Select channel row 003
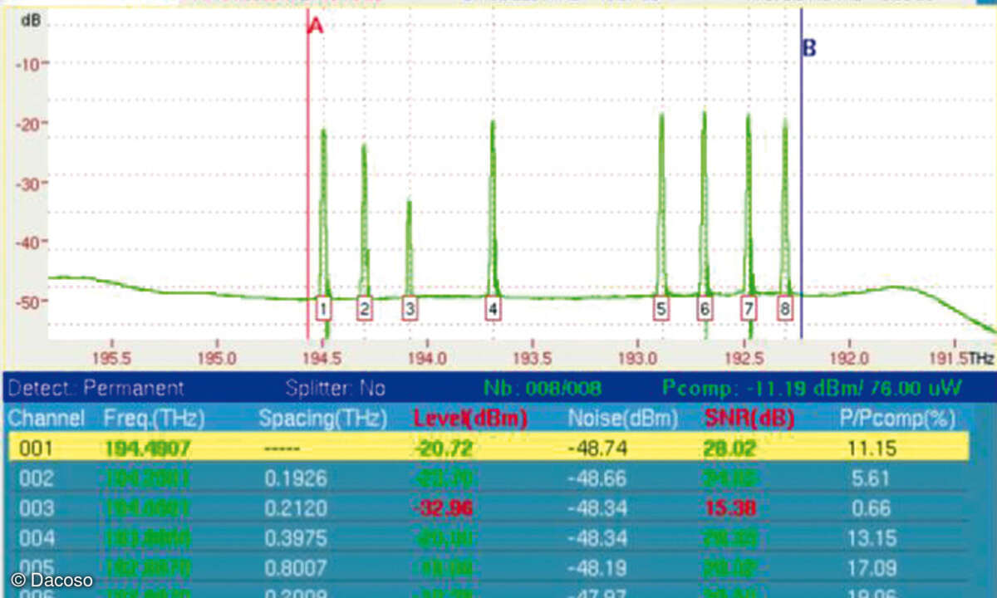Screen dimensions: 997x598 tap(488, 508)
